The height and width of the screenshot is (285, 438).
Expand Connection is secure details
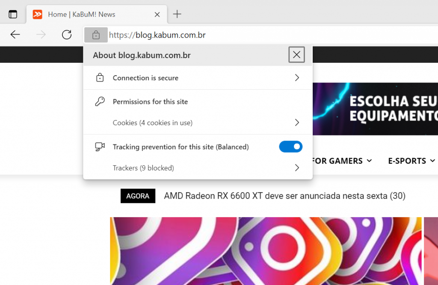coord(297,78)
